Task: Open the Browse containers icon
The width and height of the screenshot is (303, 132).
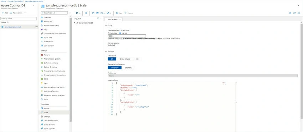Action: 42,108
